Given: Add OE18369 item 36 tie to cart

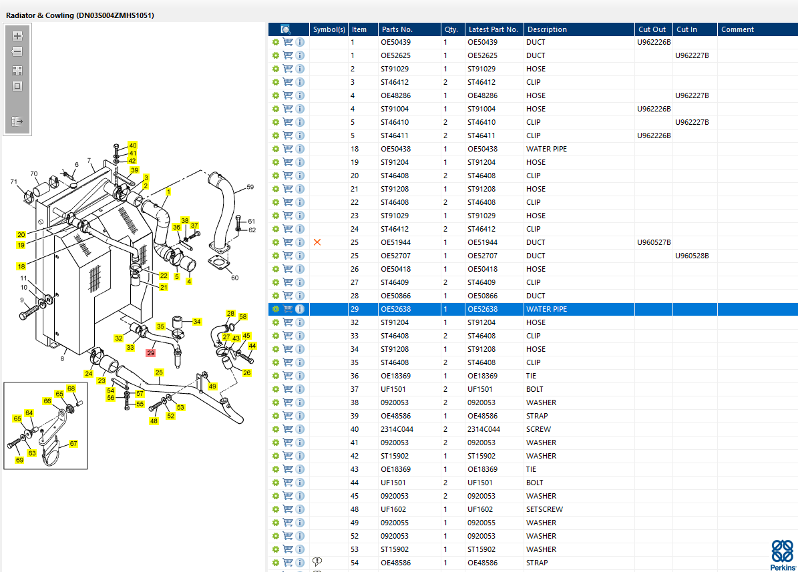Looking at the screenshot, I should point(288,376).
